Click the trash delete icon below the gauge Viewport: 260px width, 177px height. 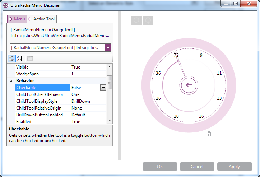209,134
